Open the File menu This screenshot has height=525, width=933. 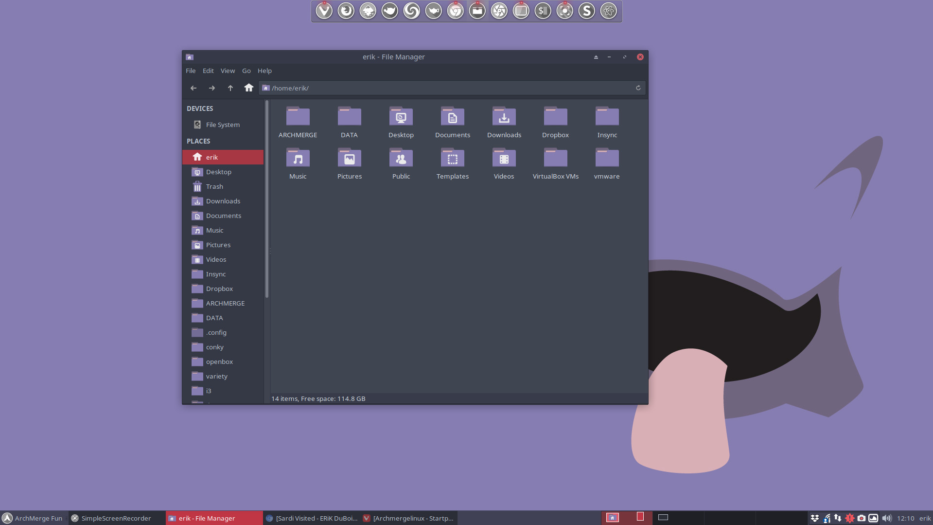point(191,71)
